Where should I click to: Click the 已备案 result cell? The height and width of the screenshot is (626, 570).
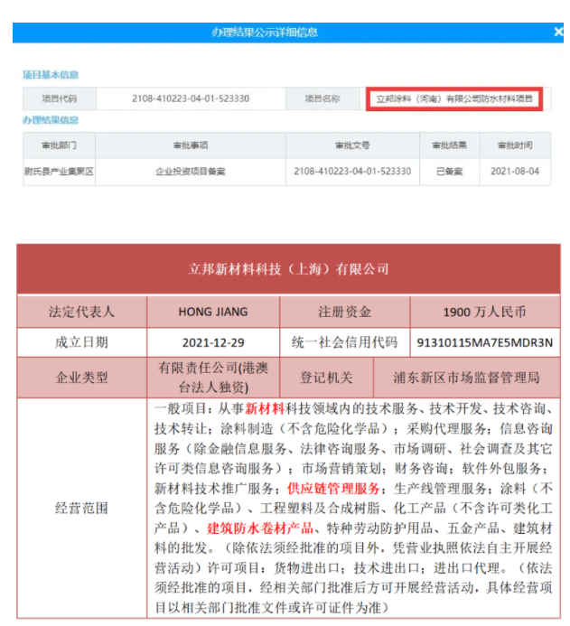pos(450,172)
